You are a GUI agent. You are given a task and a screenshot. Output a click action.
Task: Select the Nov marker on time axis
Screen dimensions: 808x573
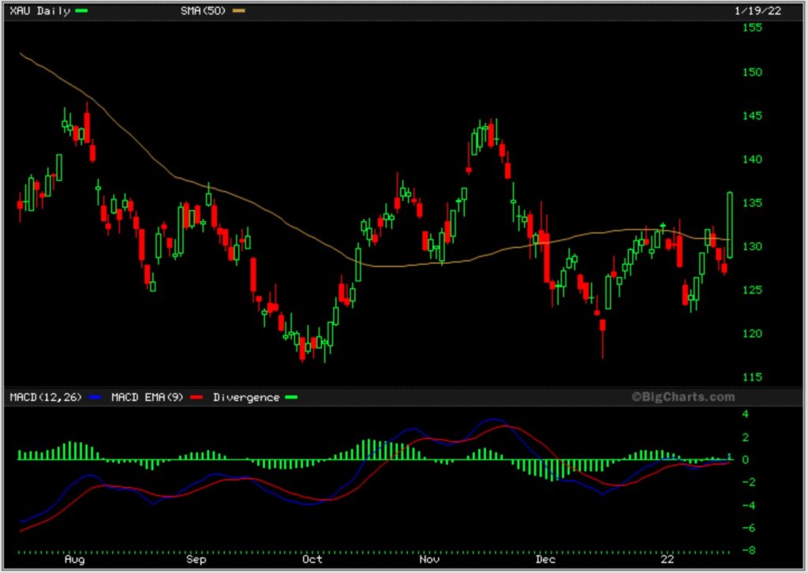(x=429, y=560)
